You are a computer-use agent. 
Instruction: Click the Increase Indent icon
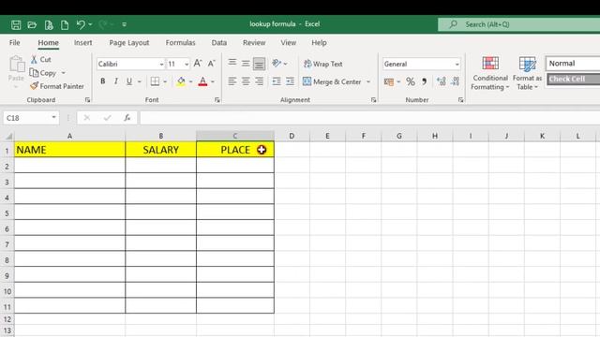290,81
